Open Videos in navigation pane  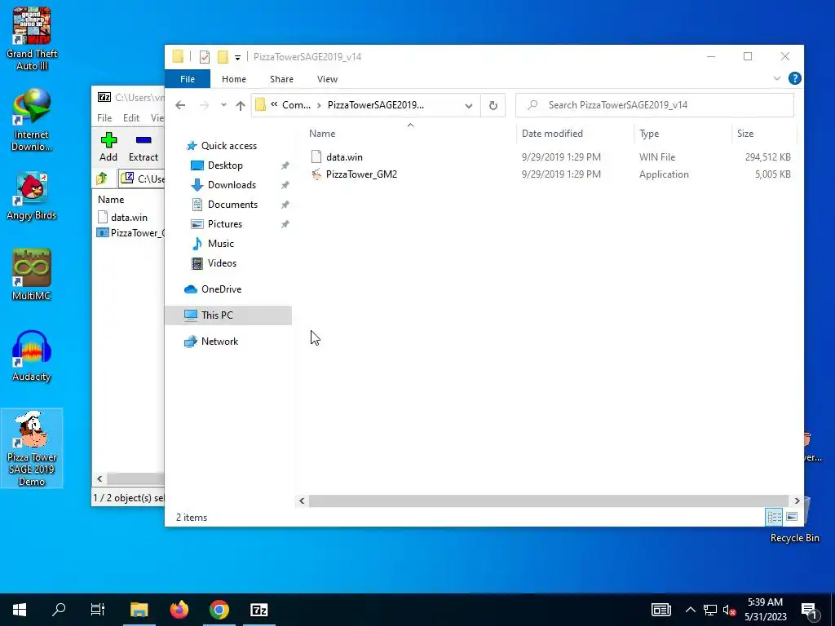pos(222,263)
